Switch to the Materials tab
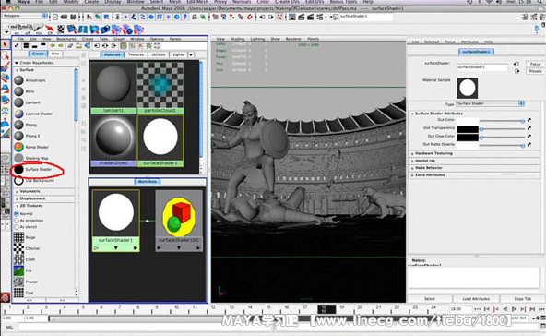The width and height of the screenshot is (546, 336). point(113,54)
